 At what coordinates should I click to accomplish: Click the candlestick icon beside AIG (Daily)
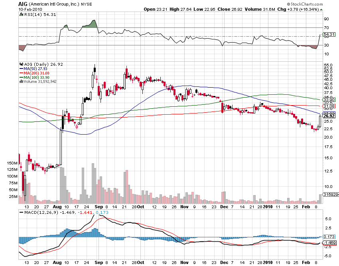(22, 64)
